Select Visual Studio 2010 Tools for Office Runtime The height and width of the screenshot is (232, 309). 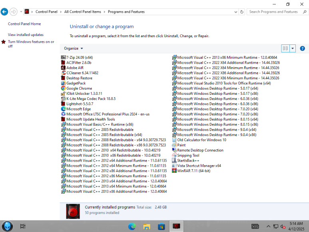pyautogui.click(x=221, y=83)
